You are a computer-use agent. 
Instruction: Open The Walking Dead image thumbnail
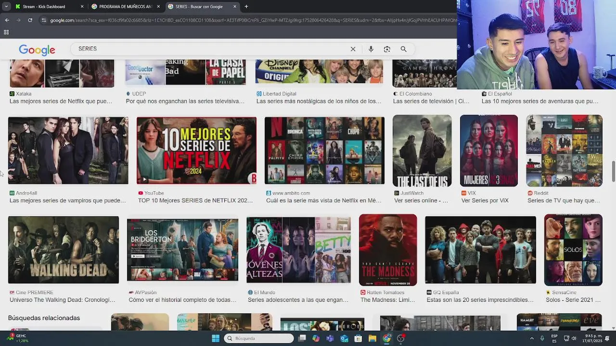point(64,250)
